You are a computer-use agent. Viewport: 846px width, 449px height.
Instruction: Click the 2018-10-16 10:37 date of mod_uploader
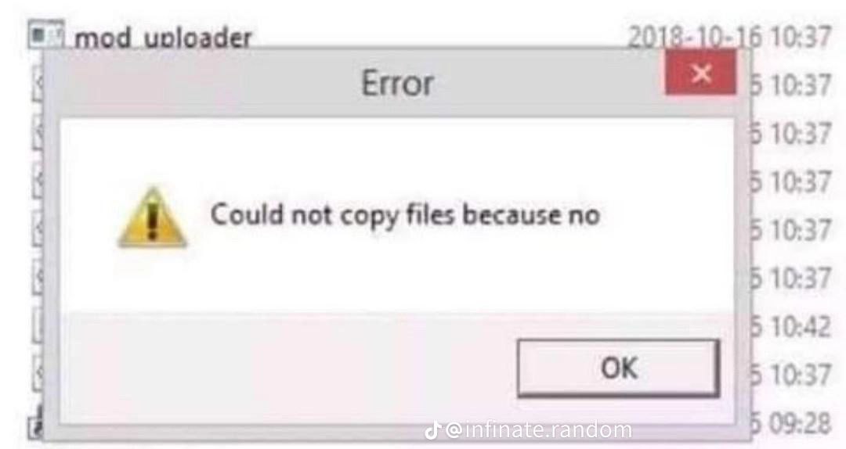[x=728, y=37]
